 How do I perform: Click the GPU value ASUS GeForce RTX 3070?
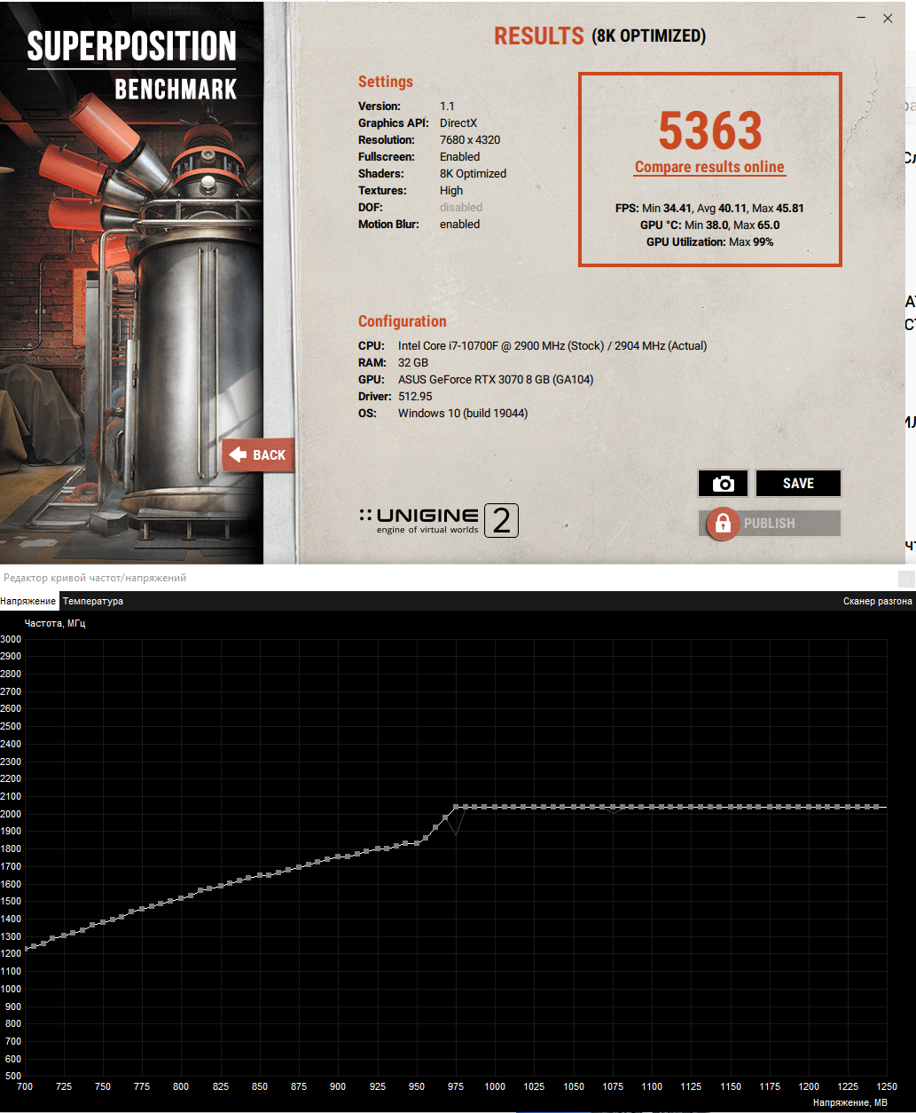pos(496,380)
